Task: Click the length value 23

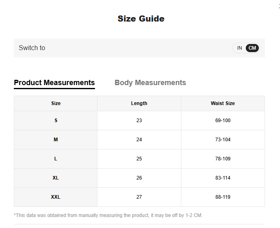Action: coord(139,121)
